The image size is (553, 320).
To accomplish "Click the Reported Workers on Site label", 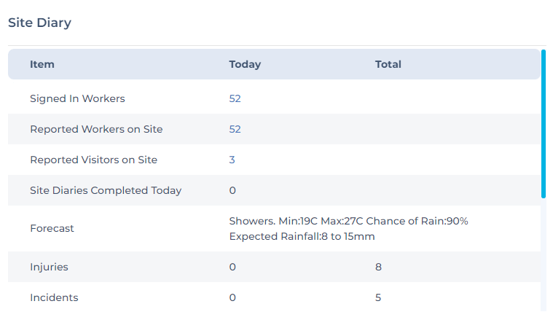I will tap(96, 129).
